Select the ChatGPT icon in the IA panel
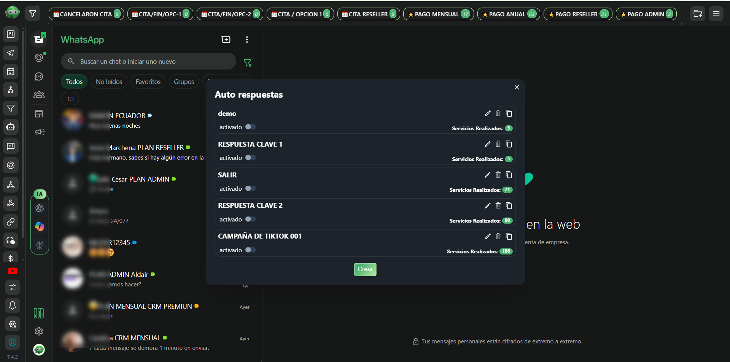730x362 pixels. (40, 208)
